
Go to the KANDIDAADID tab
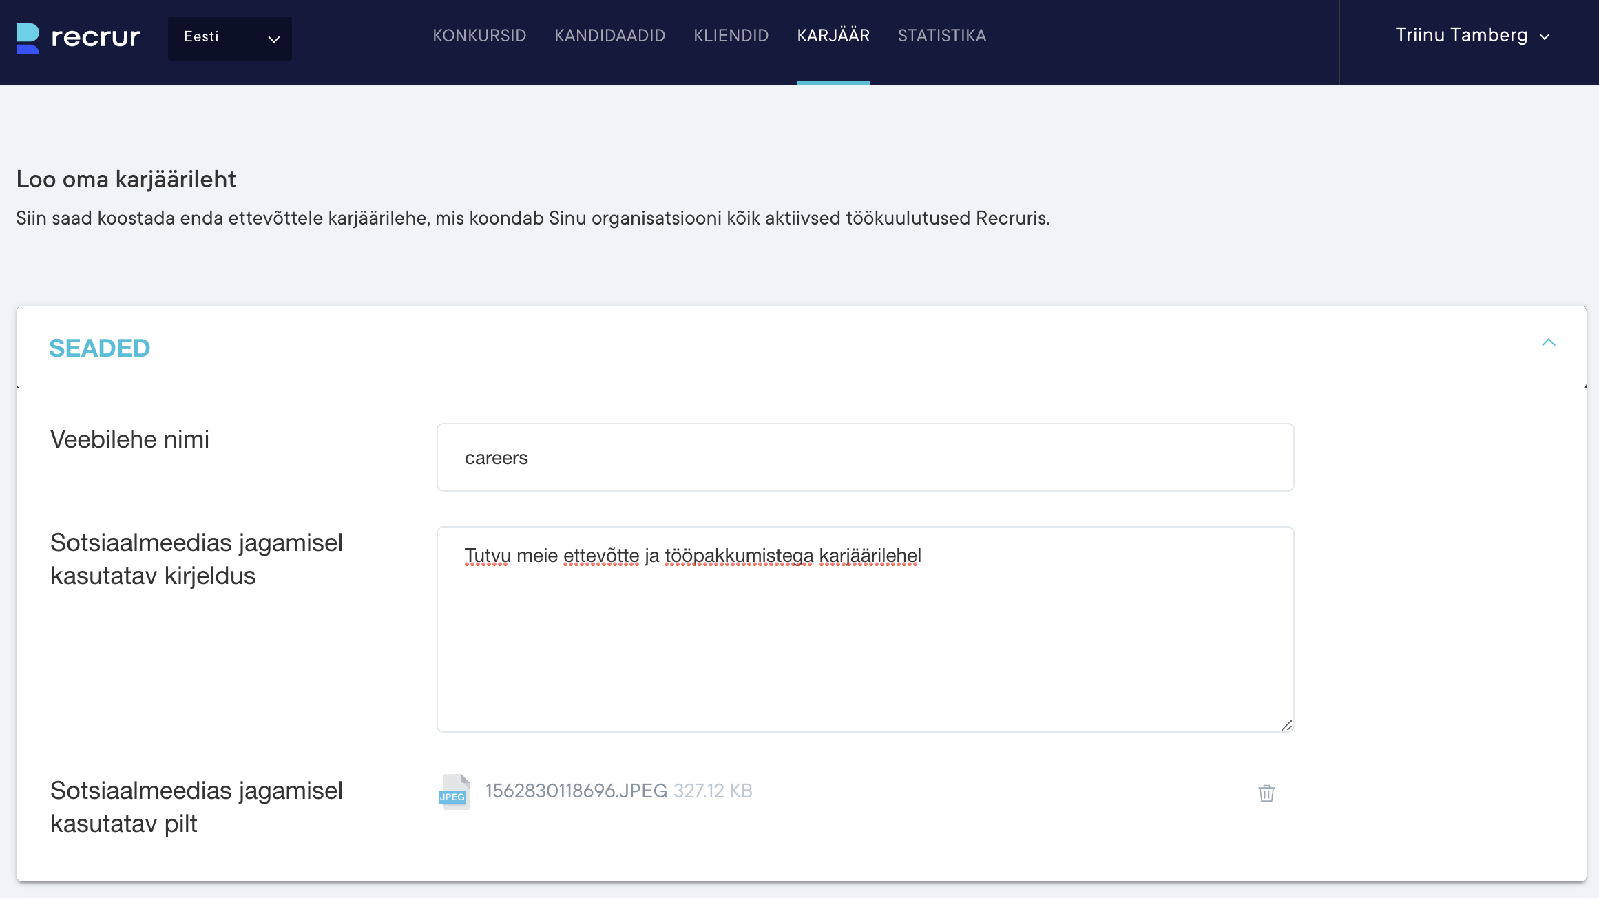coord(609,36)
